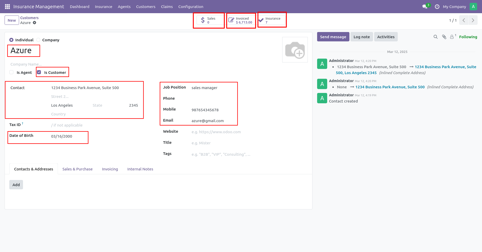The width and height of the screenshot is (482, 252).
Task: Open the activities clock icon
Action: 437,7
